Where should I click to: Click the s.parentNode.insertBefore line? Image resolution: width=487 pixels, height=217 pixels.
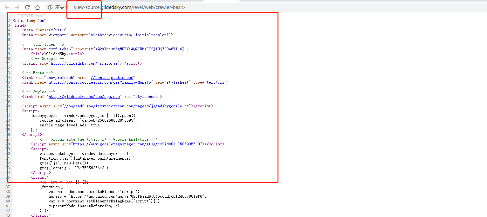click(85, 206)
